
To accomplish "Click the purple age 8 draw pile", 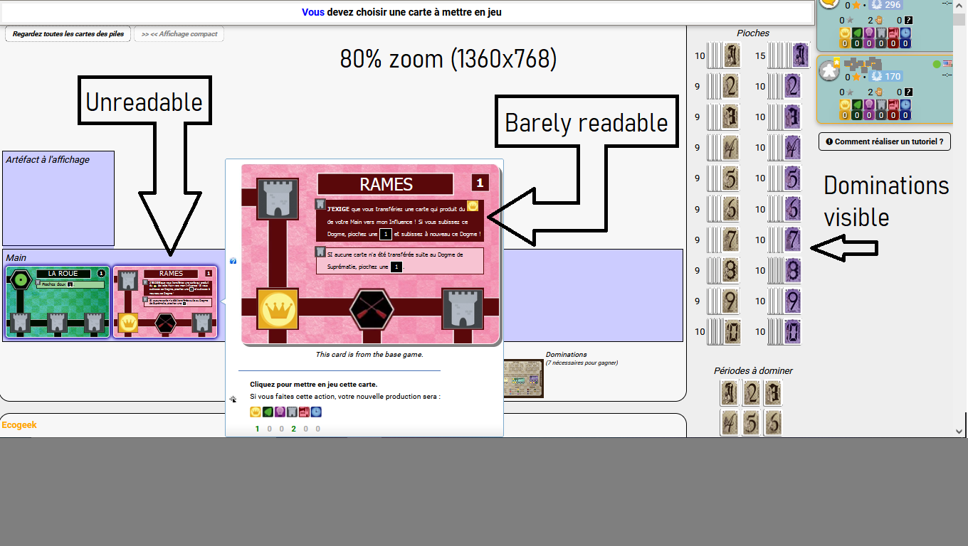I will [x=785, y=270].
